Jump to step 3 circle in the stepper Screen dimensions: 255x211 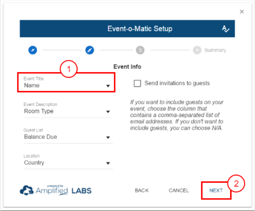click(140, 50)
